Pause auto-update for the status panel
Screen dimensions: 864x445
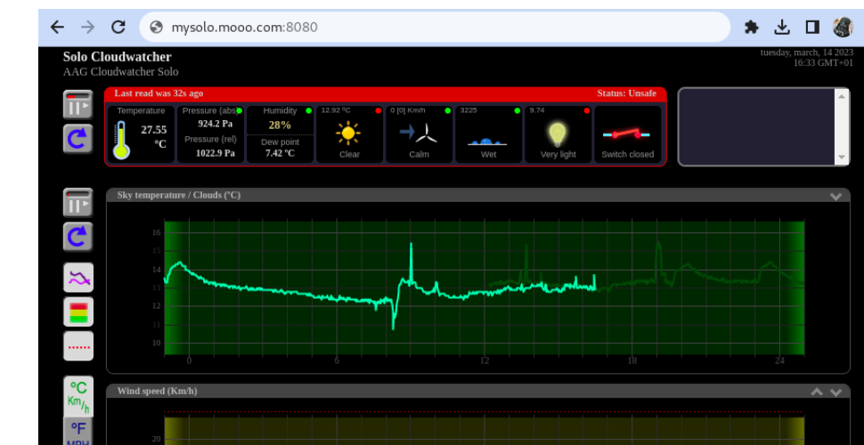[x=78, y=105]
